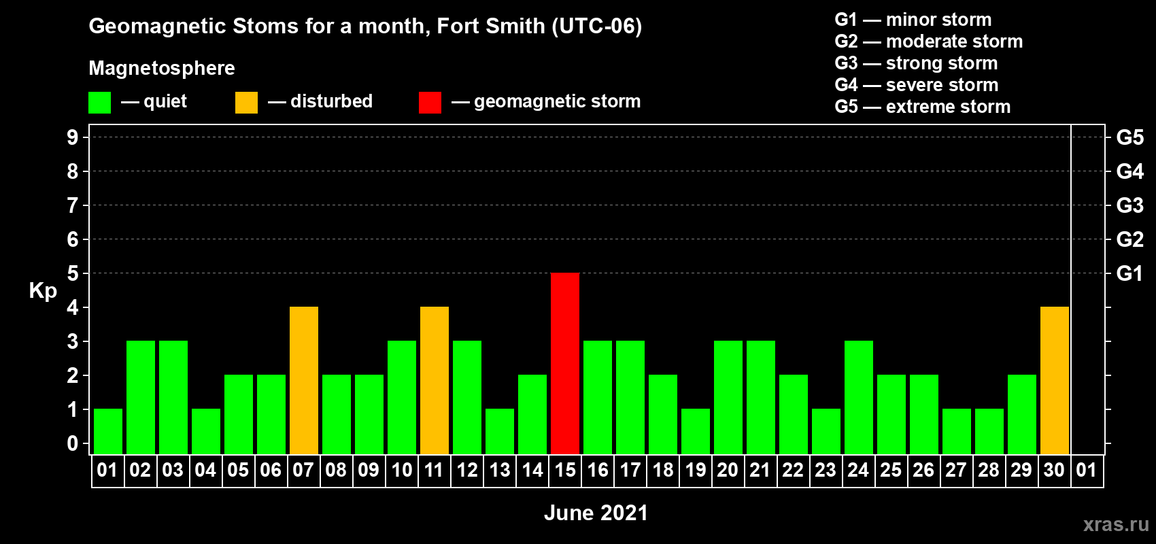
Task: Click the red geomagnetic storm legend swatch
Action: click(x=430, y=103)
